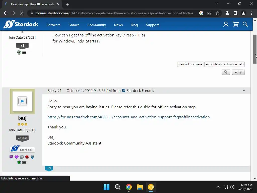
Task: Open the Stardock logo home link
Action: 21,24
